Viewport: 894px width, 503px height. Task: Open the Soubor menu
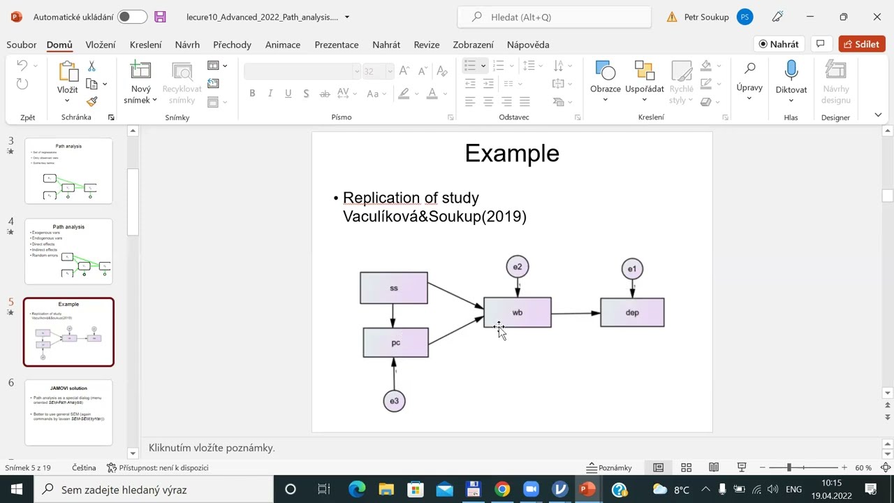click(x=21, y=45)
